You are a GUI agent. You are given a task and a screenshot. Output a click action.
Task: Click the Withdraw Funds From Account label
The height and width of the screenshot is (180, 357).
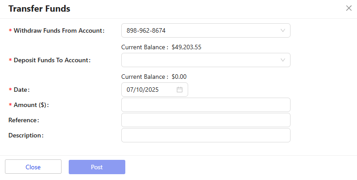pyautogui.click(x=59, y=30)
